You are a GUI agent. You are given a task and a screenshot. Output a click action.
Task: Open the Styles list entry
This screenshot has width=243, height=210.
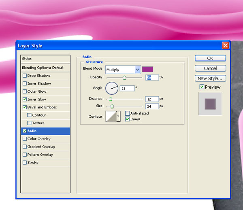click(x=45, y=59)
